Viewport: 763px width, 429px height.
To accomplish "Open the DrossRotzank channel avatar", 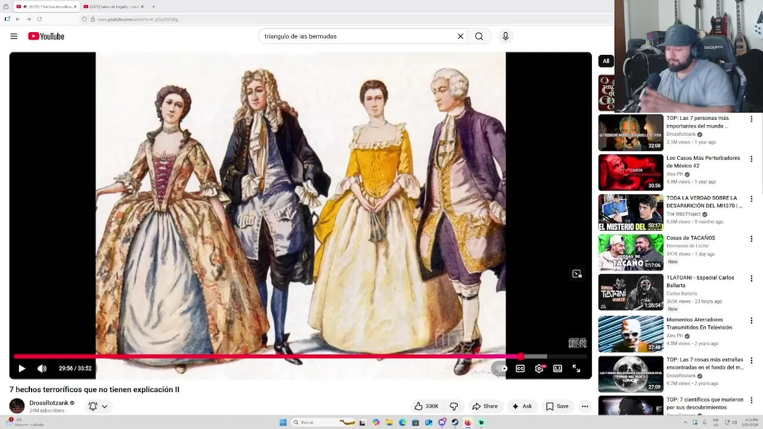I will pyautogui.click(x=17, y=406).
